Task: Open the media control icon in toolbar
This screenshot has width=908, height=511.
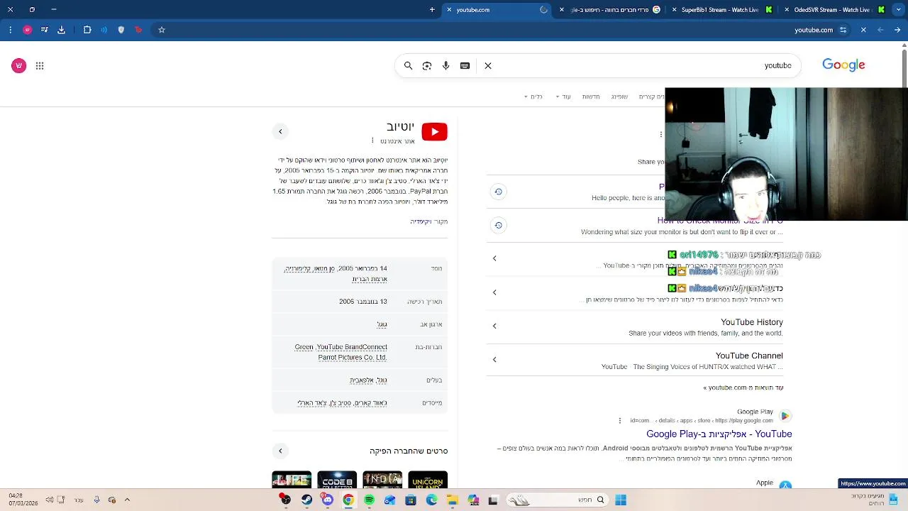Action: click(x=45, y=30)
